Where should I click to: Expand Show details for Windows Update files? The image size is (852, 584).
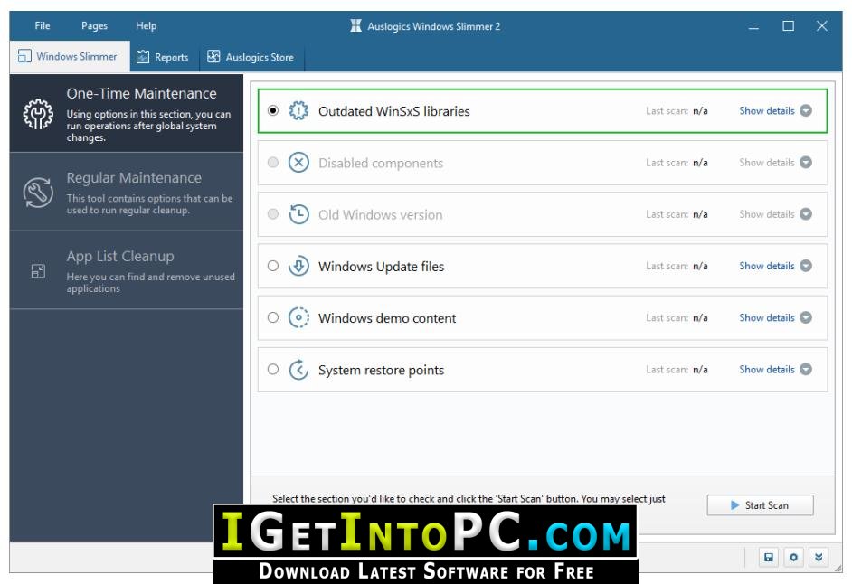[775, 266]
